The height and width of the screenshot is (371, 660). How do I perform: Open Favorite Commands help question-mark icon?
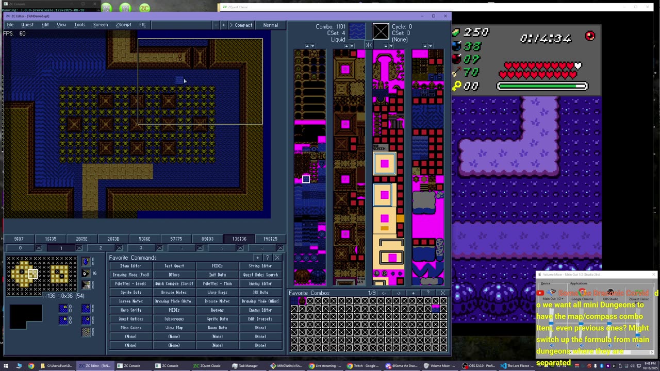coord(267,258)
